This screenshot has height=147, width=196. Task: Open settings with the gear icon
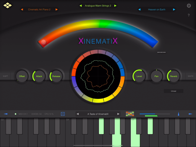[x=189, y=5]
